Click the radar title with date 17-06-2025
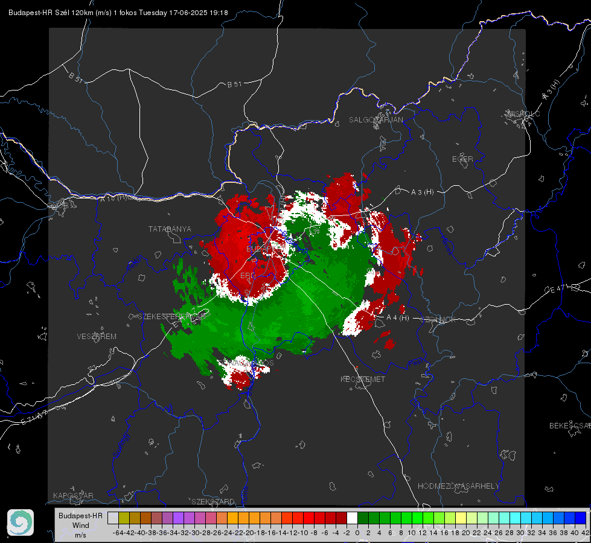Viewport: 591px width, 543px height. pos(118,13)
